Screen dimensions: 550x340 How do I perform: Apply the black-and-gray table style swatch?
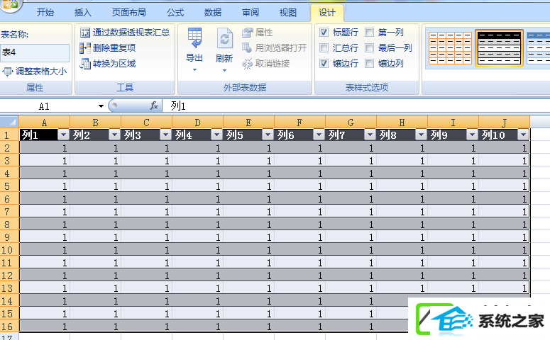500,48
